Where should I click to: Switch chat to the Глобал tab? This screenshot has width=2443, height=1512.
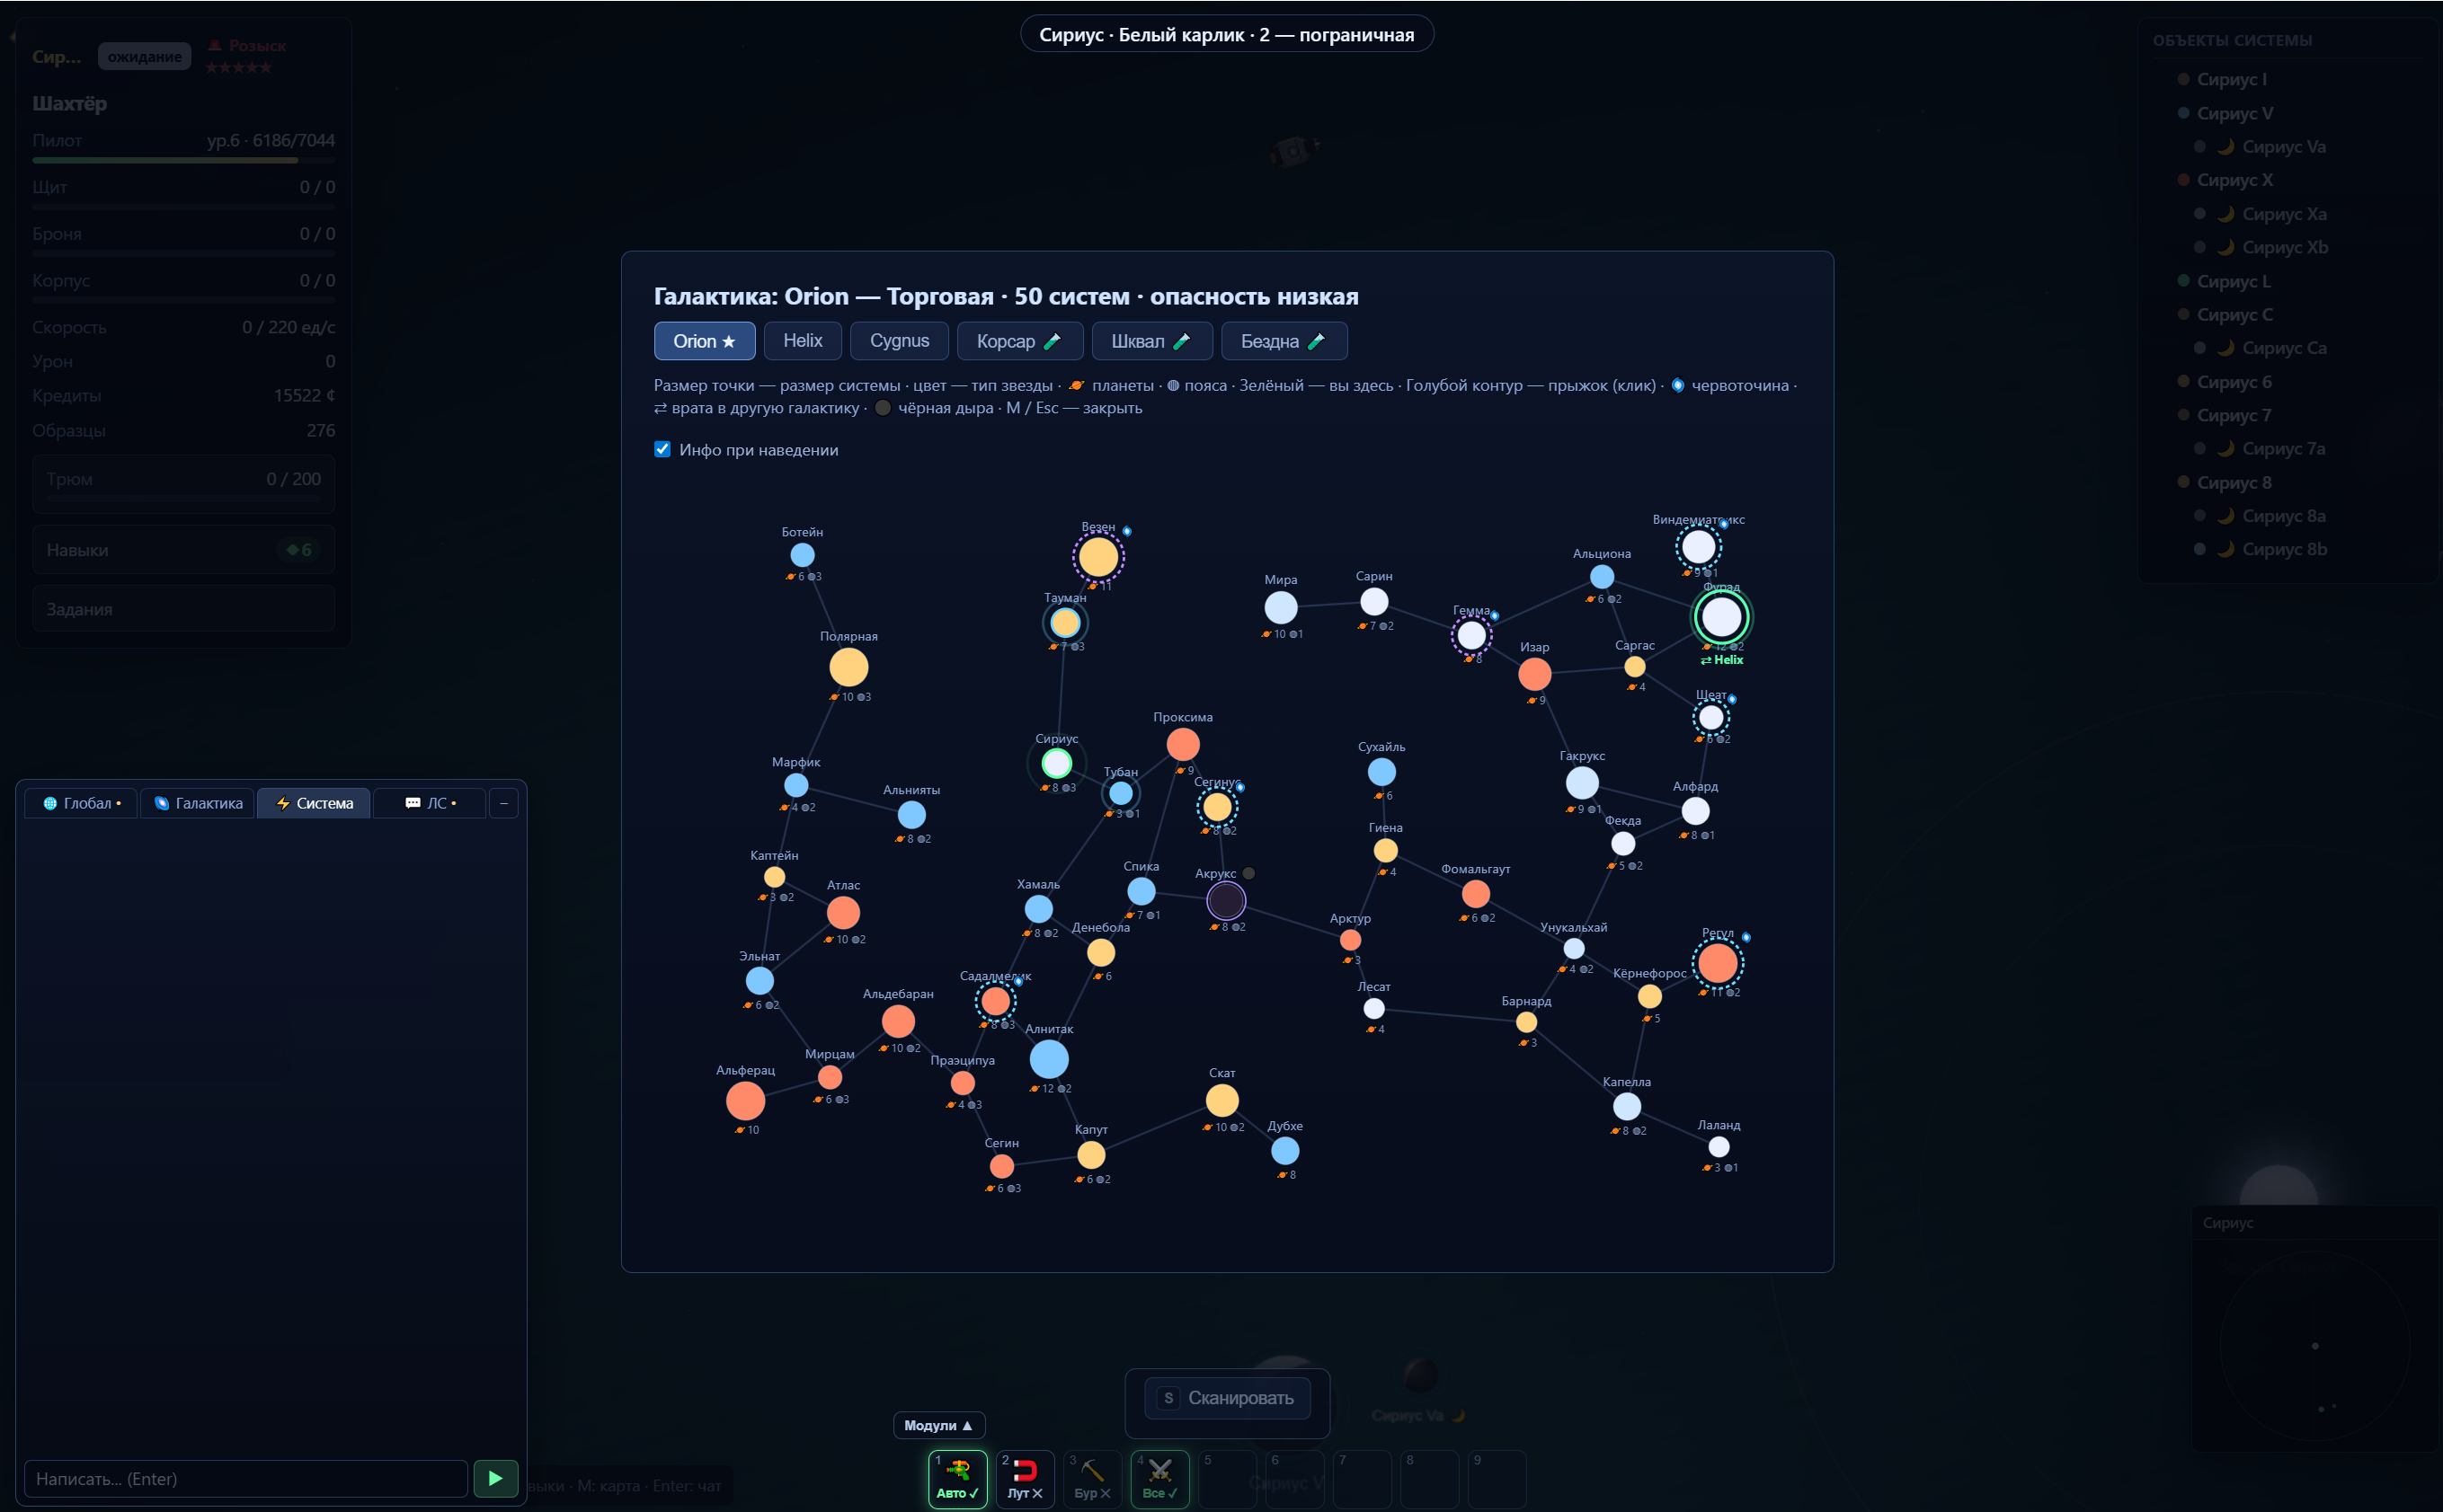81,803
